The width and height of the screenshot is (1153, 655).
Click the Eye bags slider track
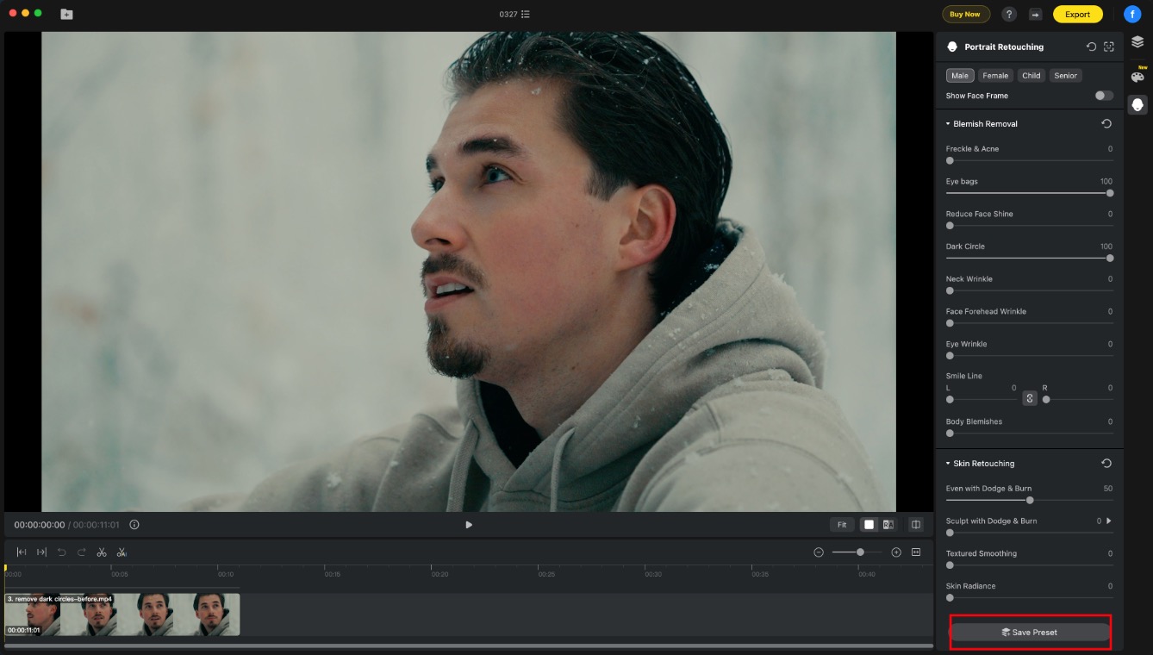pos(1029,193)
